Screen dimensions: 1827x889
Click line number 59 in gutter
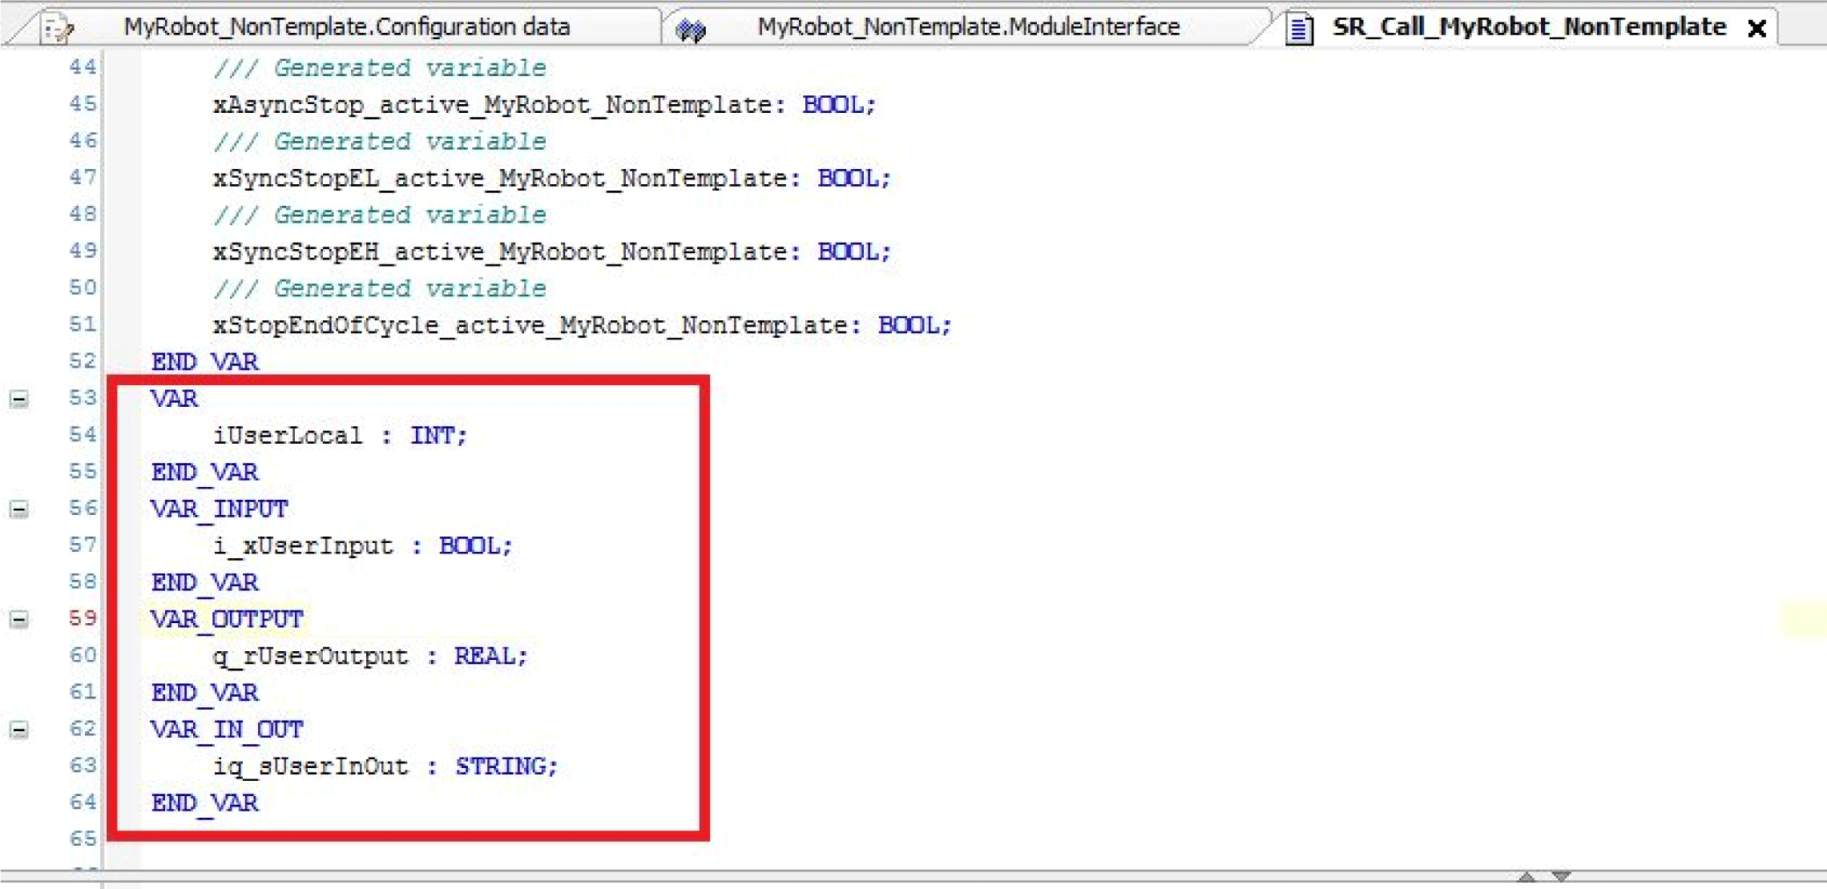[x=83, y=618]
